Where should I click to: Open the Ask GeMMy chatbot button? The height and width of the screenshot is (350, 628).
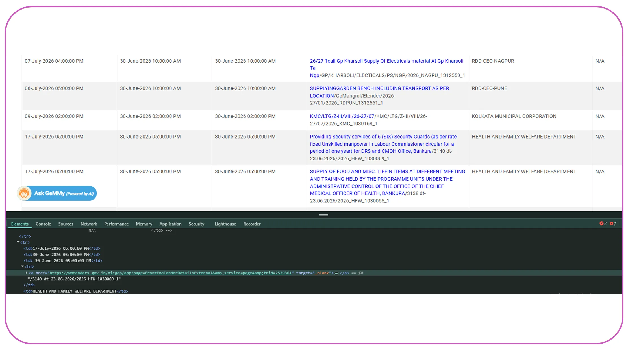coord(57,193)
